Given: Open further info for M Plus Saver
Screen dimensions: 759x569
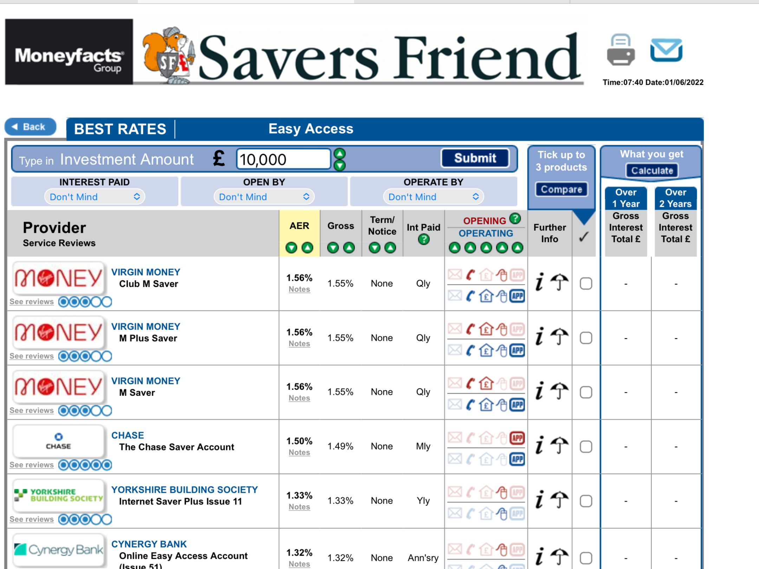Looking at the screenshot, I should coord(540,336).
